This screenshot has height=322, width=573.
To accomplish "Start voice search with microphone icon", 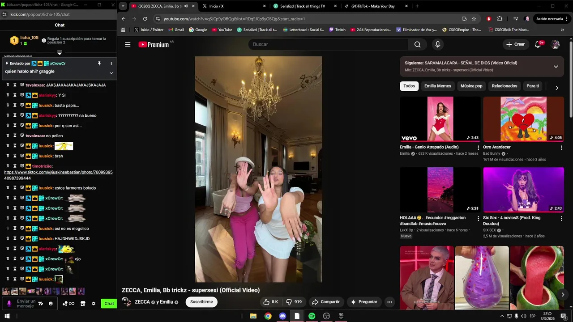I will (438, 44).
